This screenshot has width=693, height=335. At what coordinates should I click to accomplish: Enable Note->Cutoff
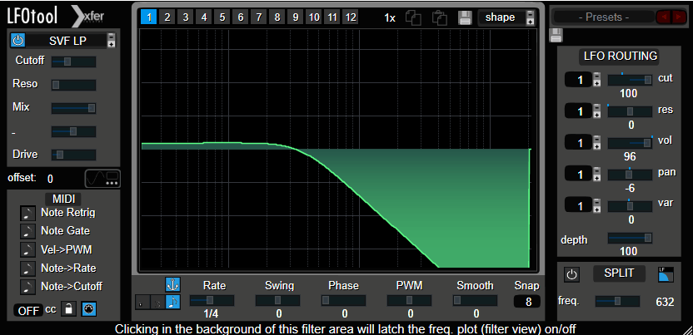27,287
